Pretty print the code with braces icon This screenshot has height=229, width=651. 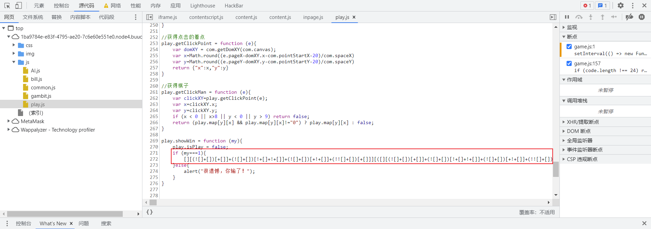150,212
